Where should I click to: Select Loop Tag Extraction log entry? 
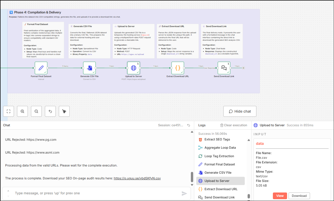pyautogui.click(x=221, y=156)
